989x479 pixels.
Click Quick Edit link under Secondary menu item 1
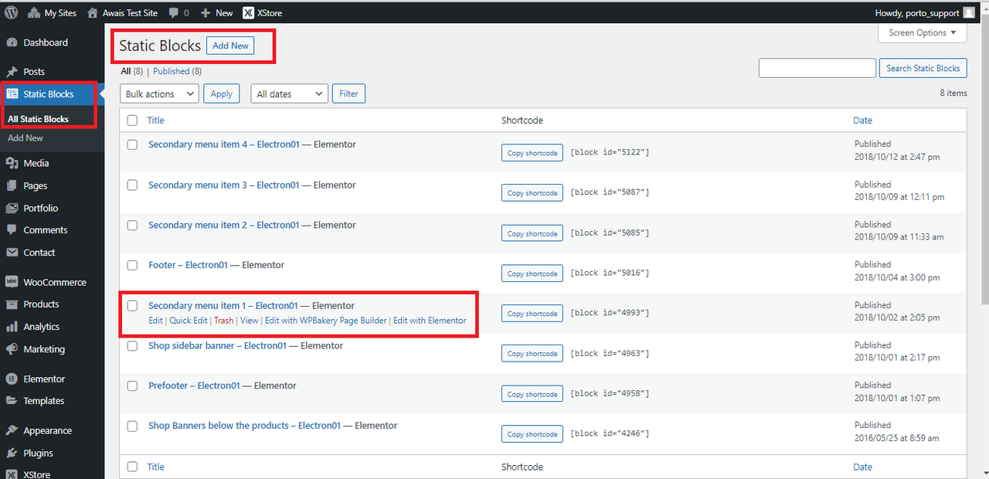coord(189,321)
